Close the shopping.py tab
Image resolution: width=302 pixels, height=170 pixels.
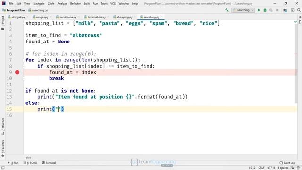[x=135, y=17]
